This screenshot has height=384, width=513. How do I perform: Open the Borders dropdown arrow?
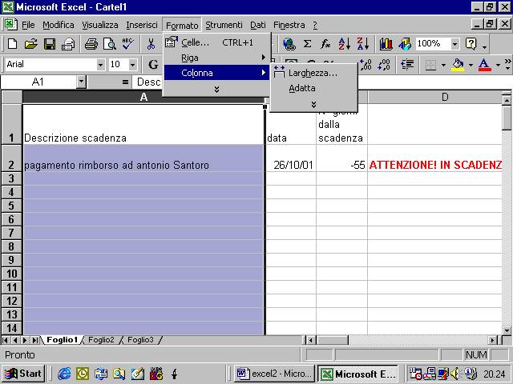point(443,65)
